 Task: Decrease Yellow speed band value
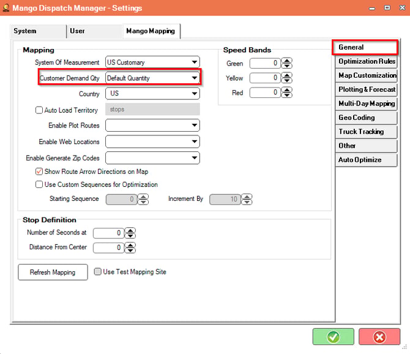click(287, 80)
